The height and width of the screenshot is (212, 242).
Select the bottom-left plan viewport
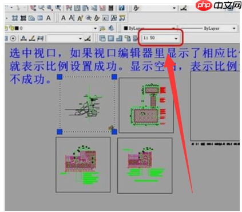83,164
